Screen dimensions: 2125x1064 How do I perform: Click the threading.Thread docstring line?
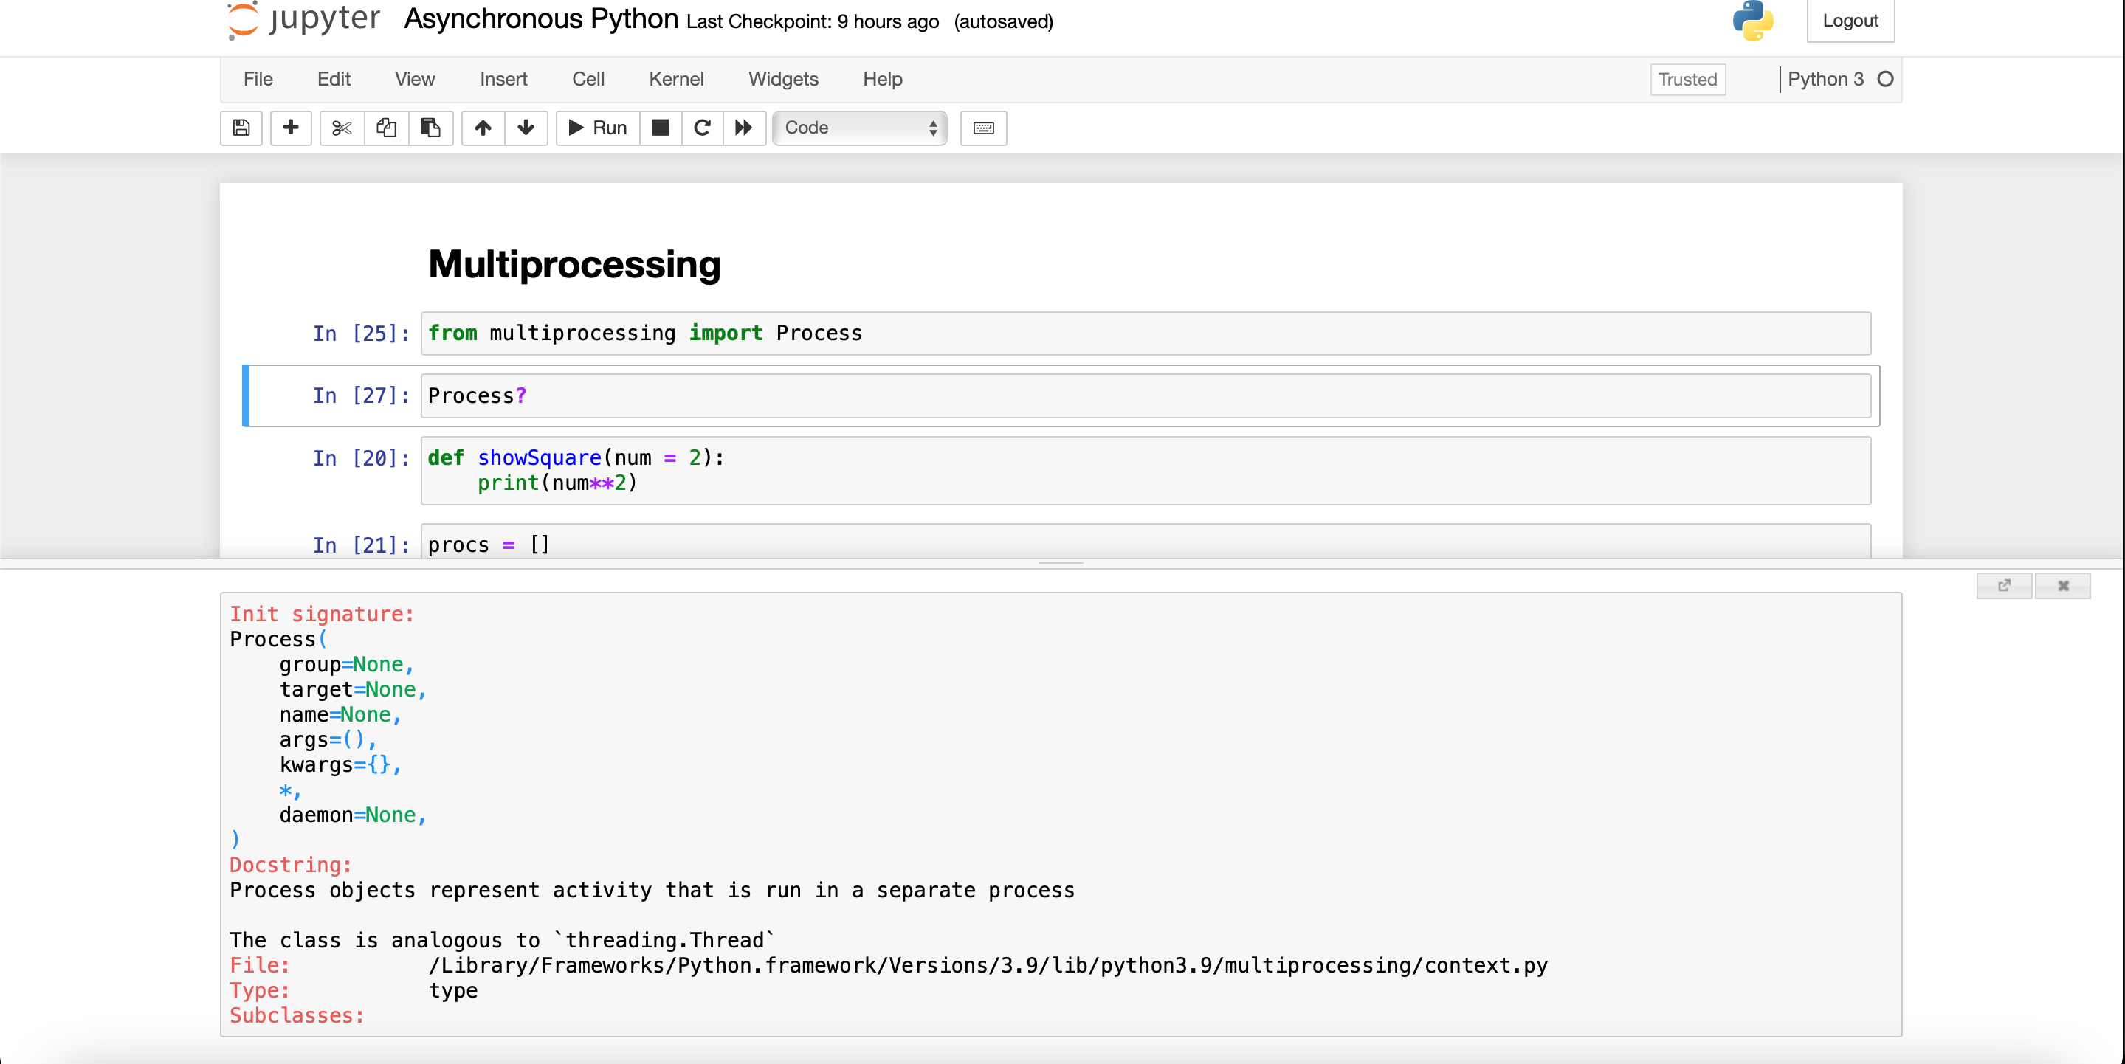(503, 940)
